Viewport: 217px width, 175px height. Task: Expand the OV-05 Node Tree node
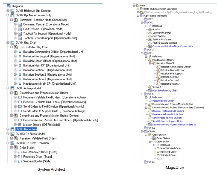[x=8, y=129]
